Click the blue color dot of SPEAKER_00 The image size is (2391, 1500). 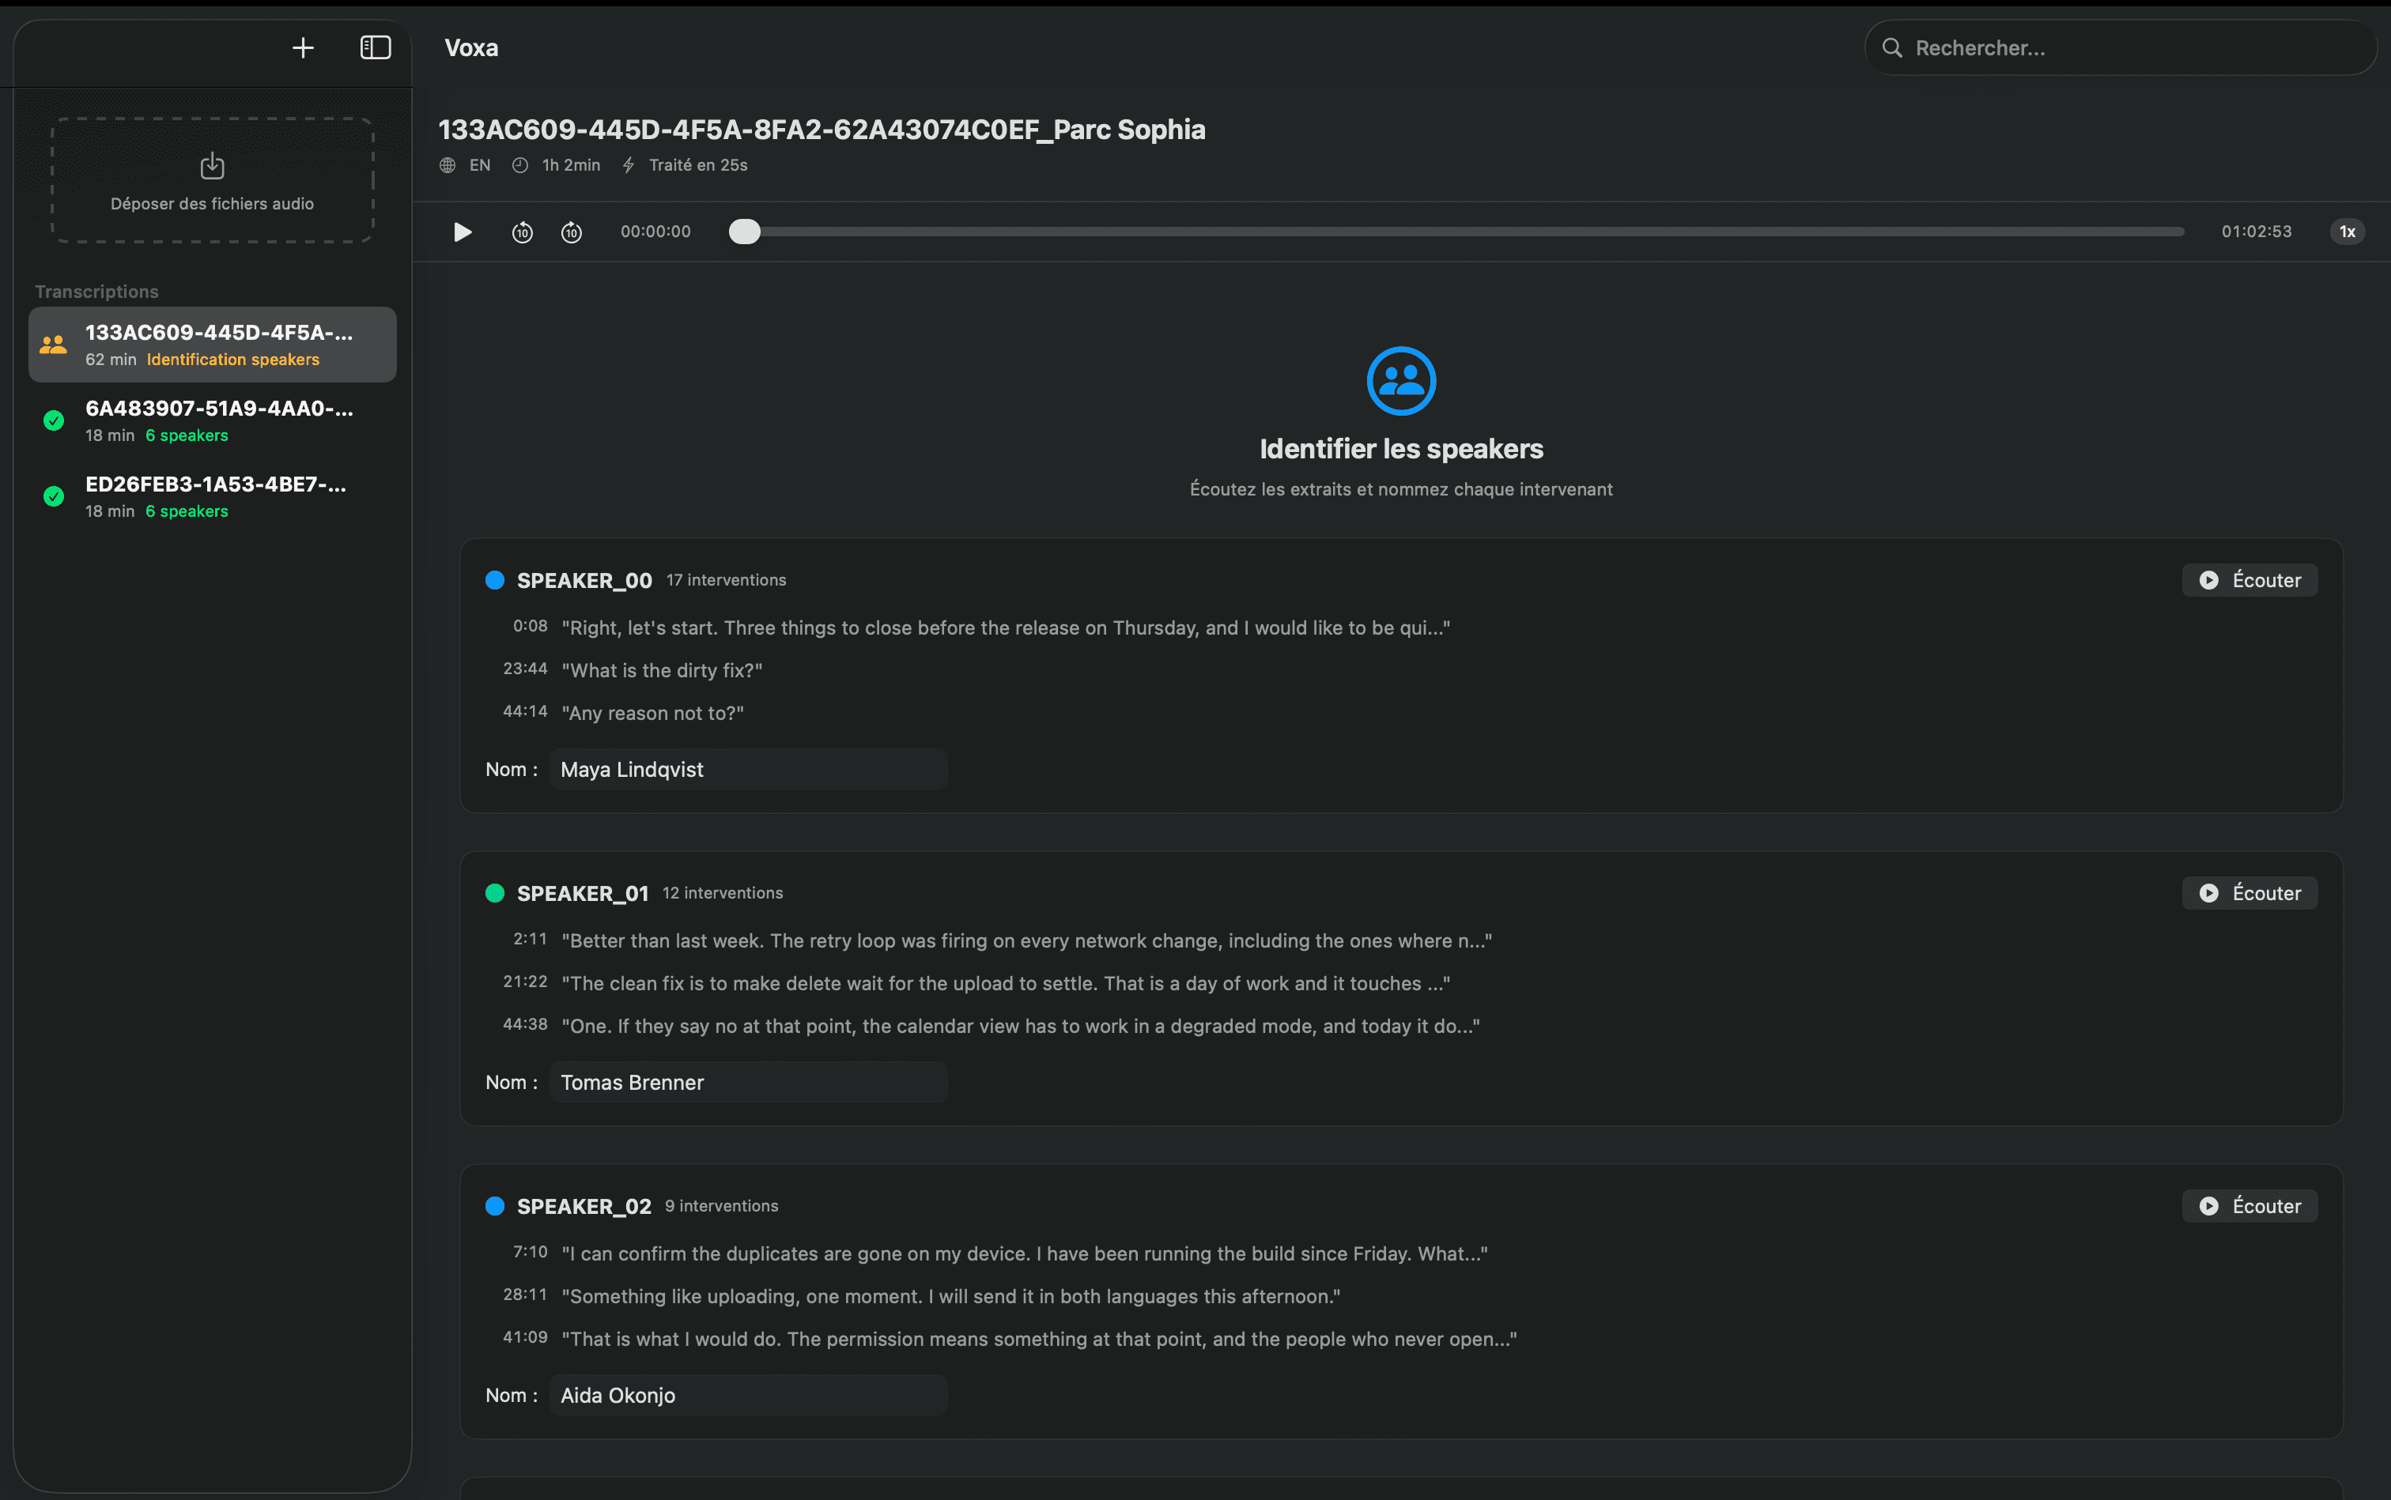[494, 580]
